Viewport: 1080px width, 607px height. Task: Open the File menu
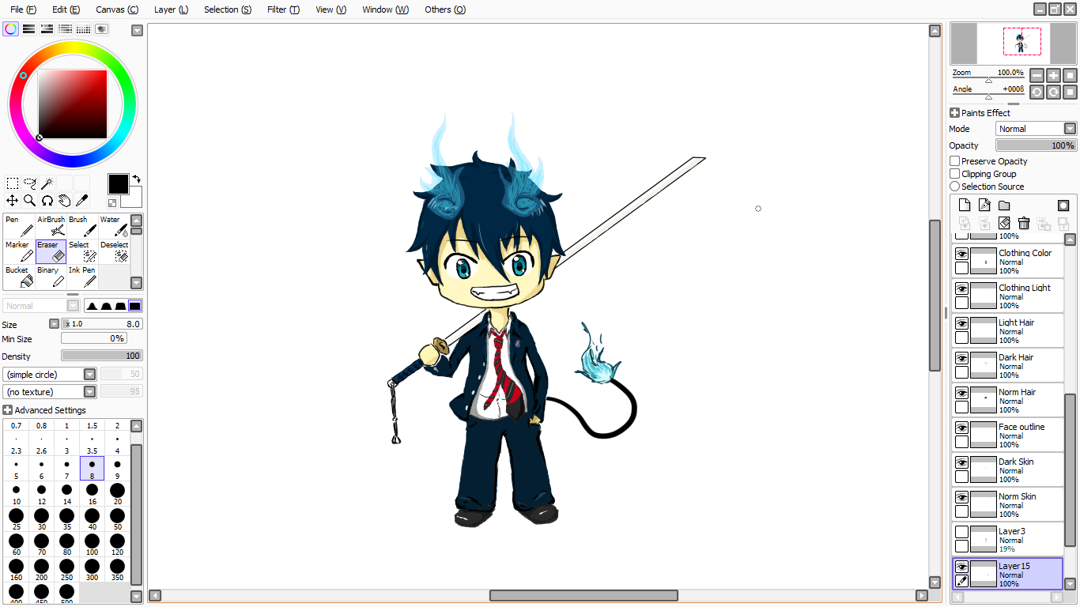pos(23,9)
